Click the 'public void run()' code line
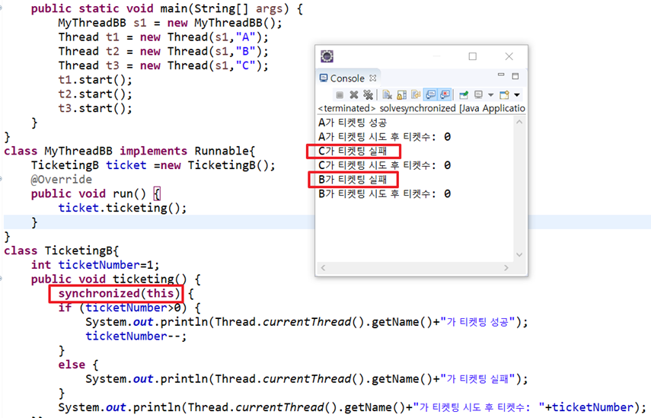The height and width of the screenshot is (418, 651). [x=95, y=194]
